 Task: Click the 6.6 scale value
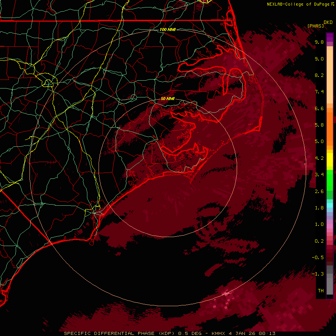(x=319, y=108)
